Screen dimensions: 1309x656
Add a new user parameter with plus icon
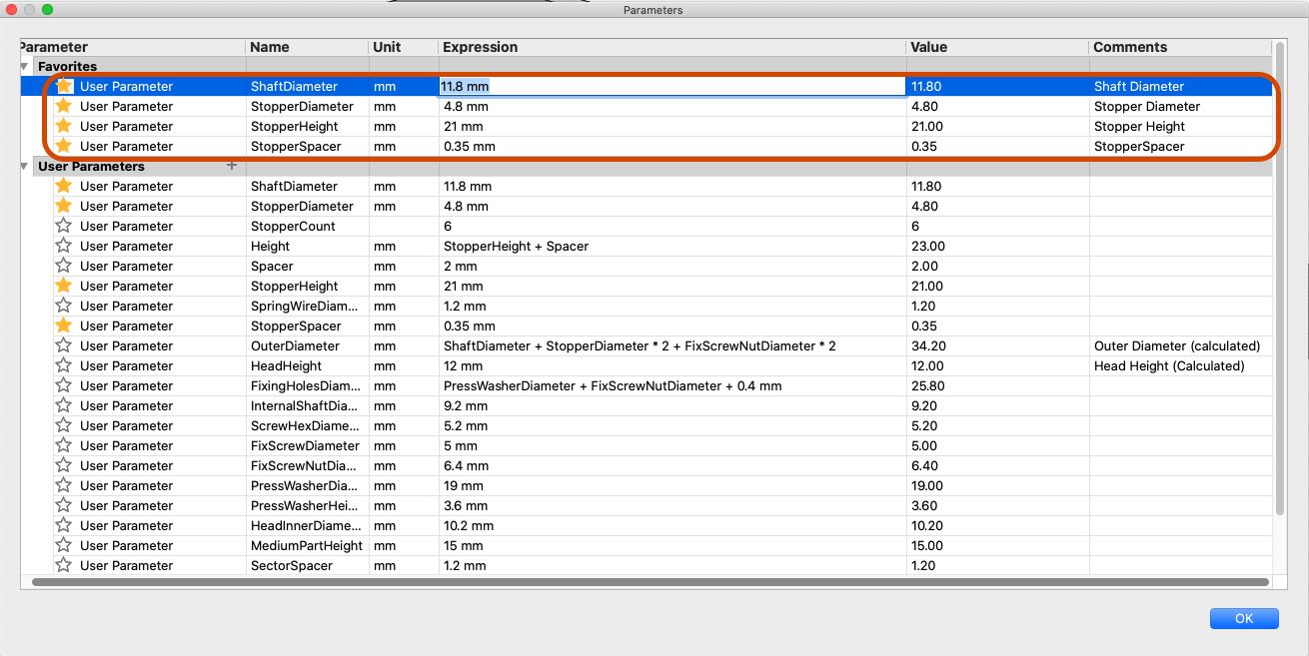tap(232, 166)
